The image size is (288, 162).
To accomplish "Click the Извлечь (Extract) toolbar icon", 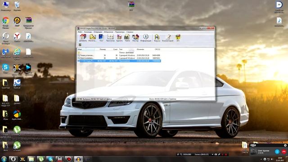I will (x=92, y=38).
